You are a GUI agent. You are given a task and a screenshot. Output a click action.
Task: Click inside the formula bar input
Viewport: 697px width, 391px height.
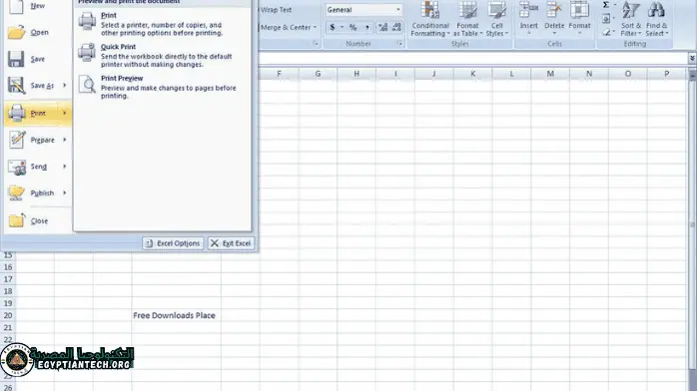point(473,58)
